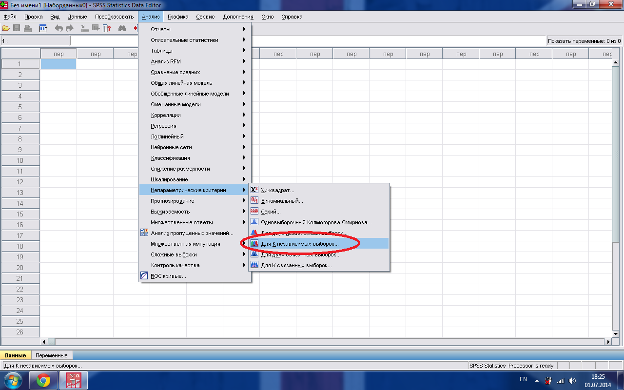
Task: Open the Выживаемость menu entry
Action: [x=195, y=212]
